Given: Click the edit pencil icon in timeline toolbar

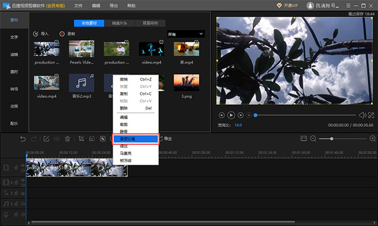Looking at the screenshot, I should (46, 139).
